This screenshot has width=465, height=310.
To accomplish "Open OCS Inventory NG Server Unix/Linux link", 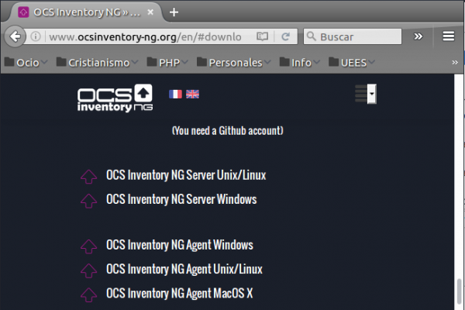I will [x=186, y=175].
